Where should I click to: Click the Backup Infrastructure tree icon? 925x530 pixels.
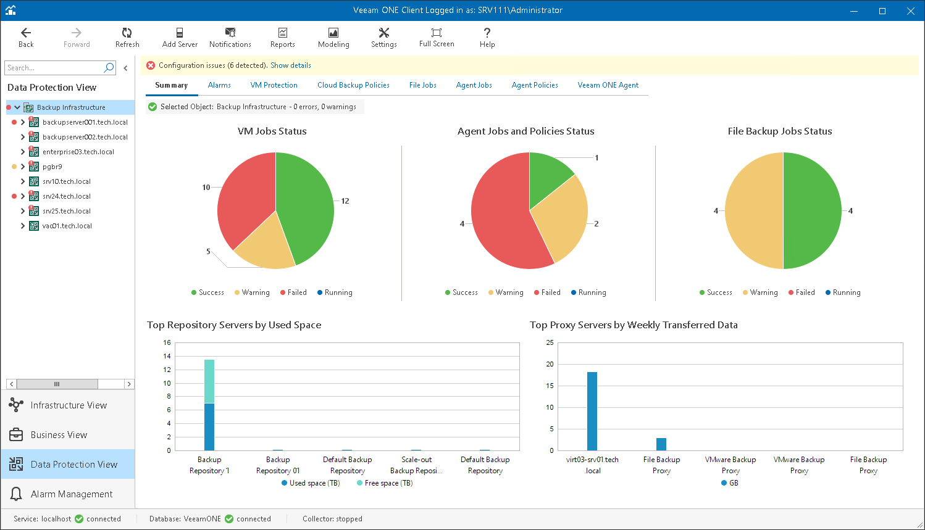28,107
